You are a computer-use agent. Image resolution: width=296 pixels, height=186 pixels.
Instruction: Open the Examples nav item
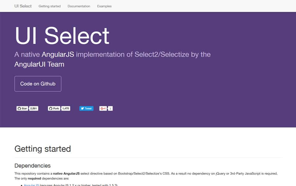[x=104, y=6]
